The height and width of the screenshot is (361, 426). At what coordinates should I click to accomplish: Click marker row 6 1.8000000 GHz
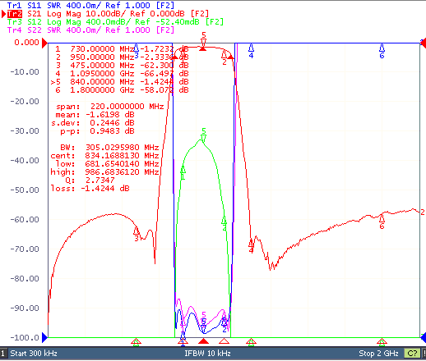[122, 90]
